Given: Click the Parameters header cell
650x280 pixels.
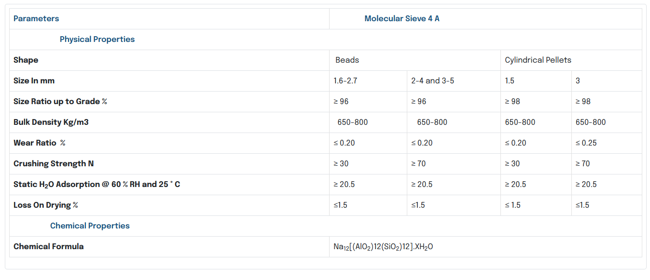Looking at the screenshot, I should click(x=36, y=19).
